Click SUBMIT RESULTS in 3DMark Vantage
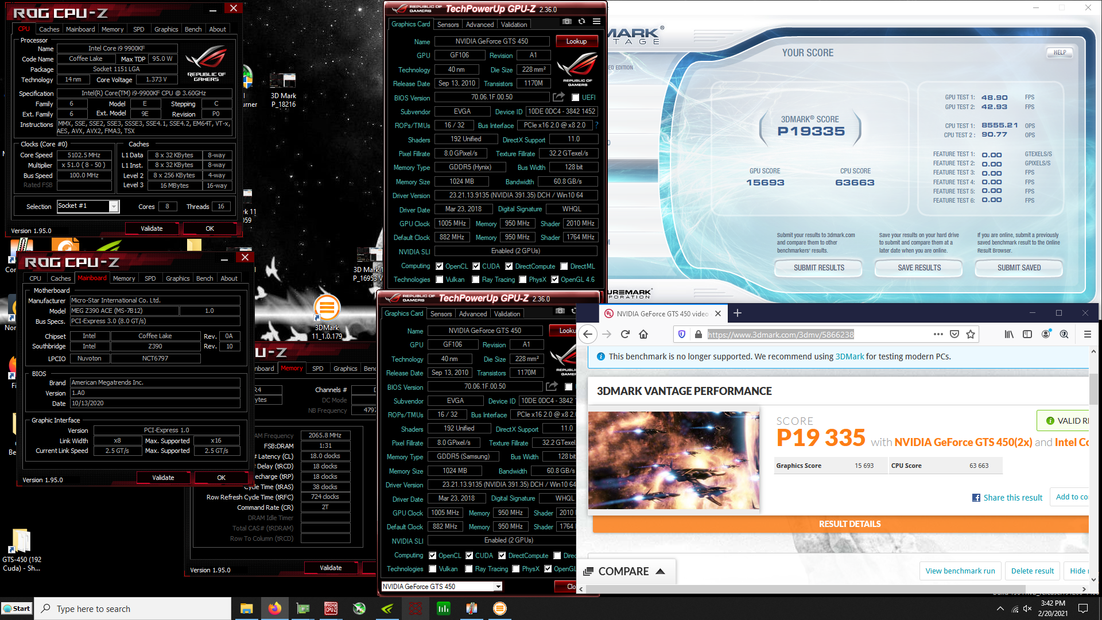The width and height of the screenshot is (1102, 620). (818, 268)
